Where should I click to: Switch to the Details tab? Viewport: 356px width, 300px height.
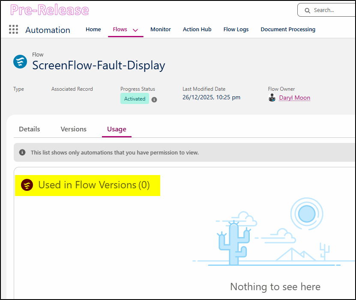30,129
